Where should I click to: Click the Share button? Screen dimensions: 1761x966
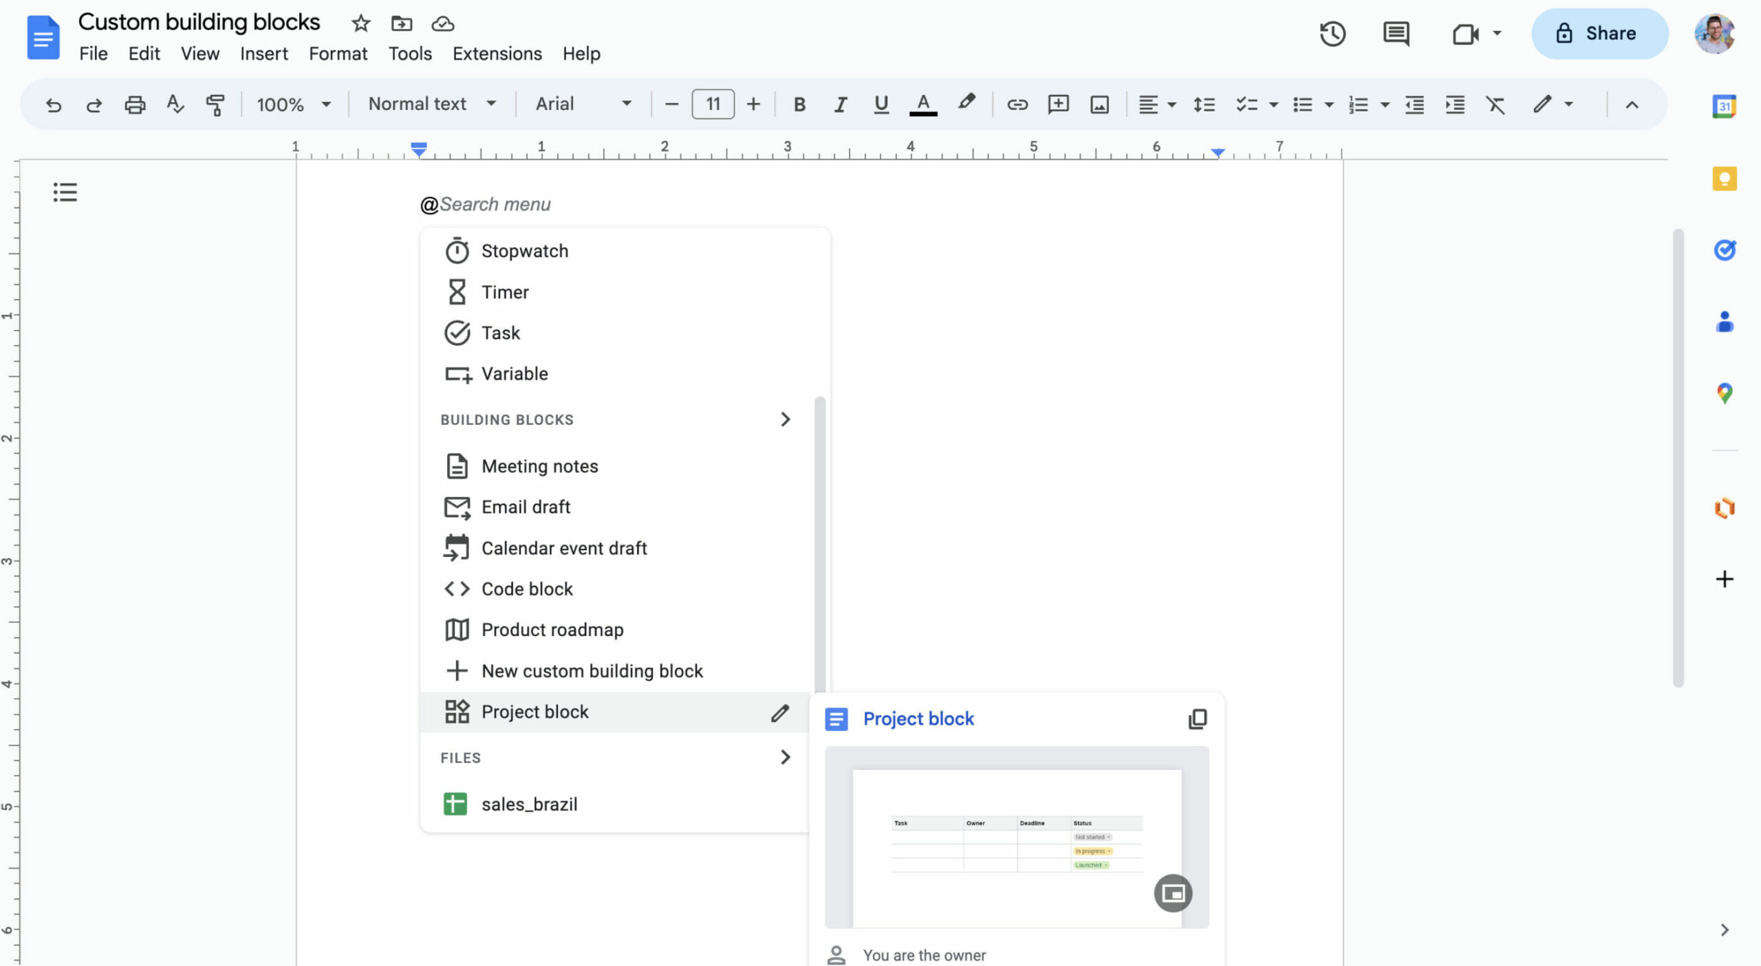click(1599, 34)
